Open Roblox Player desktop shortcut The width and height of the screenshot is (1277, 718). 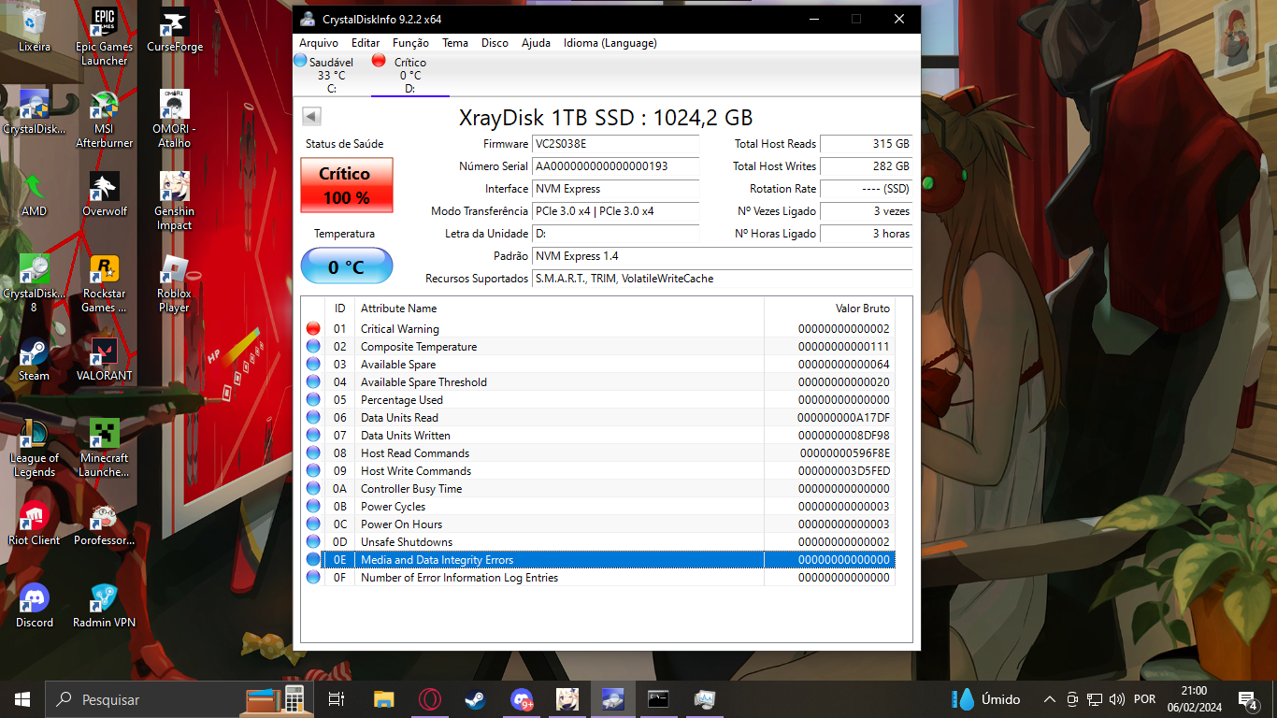click(174, 283)
